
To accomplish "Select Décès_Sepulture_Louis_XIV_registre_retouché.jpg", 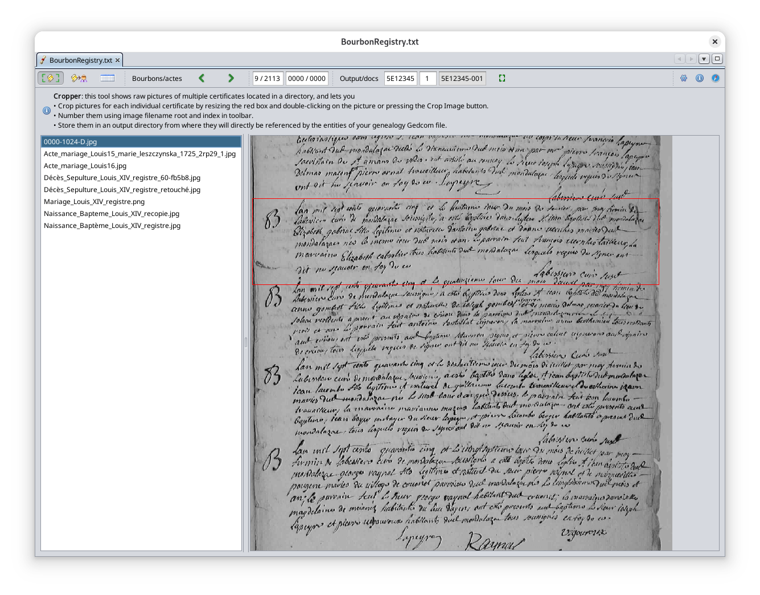I will pos(141,190).
